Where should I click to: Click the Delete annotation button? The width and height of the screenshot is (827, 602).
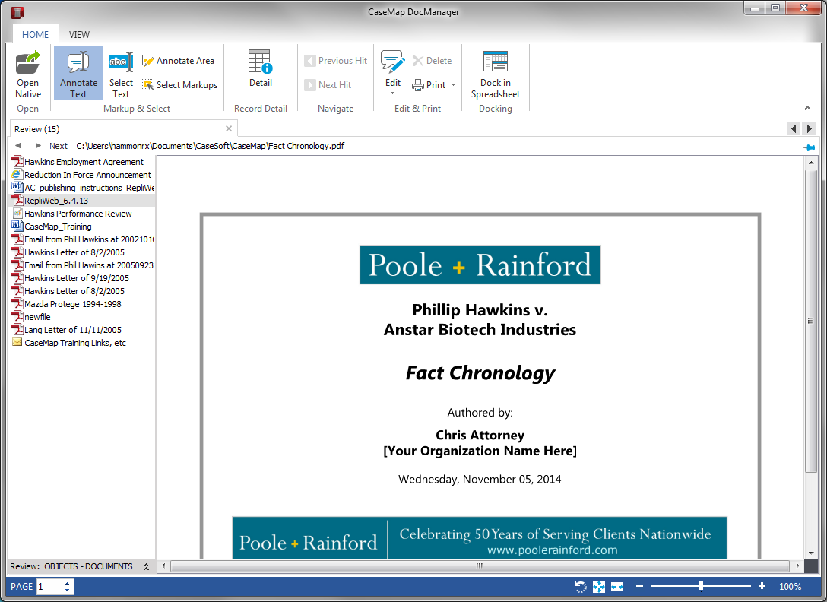click(x=432, y=61)
